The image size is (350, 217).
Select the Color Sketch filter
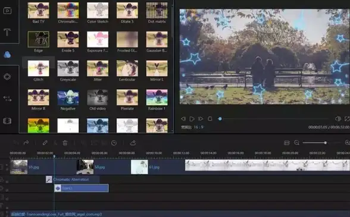(98, 11)
